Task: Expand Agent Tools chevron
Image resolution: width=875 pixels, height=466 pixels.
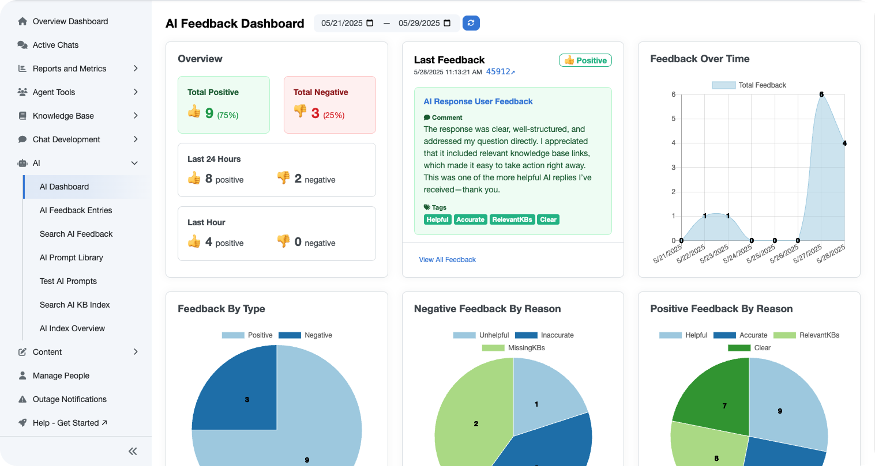Action: click(x=136, y=92)
